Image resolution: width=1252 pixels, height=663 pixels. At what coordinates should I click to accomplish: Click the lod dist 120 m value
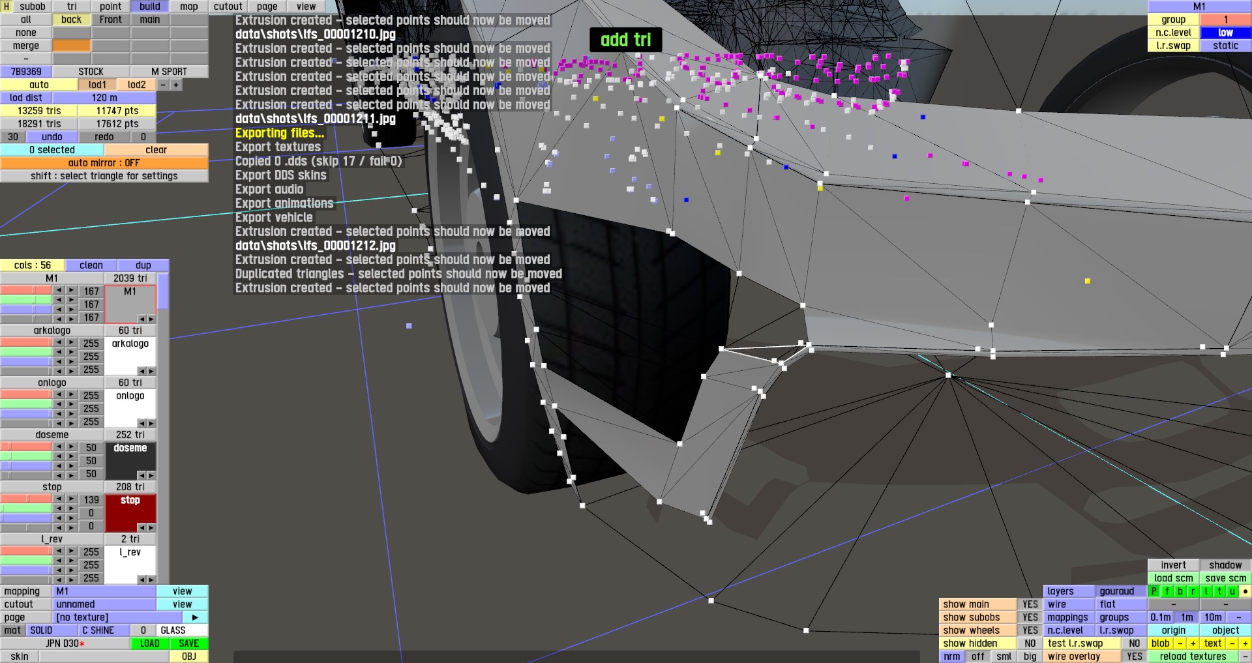point(104,98)
